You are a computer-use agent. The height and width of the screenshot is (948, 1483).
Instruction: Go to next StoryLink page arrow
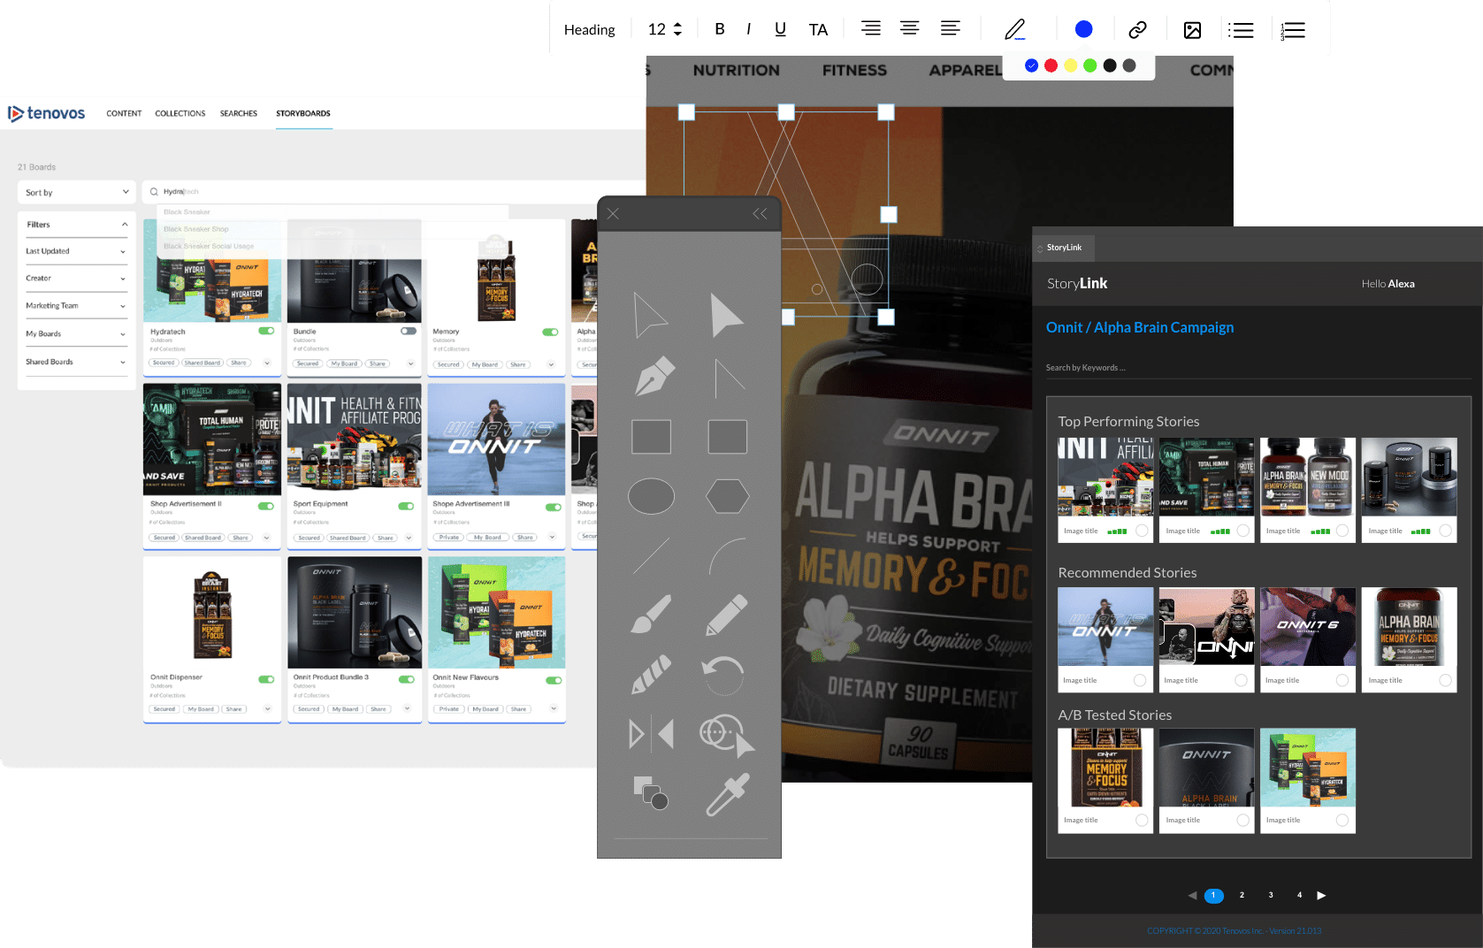click(x=1321, y=895)
